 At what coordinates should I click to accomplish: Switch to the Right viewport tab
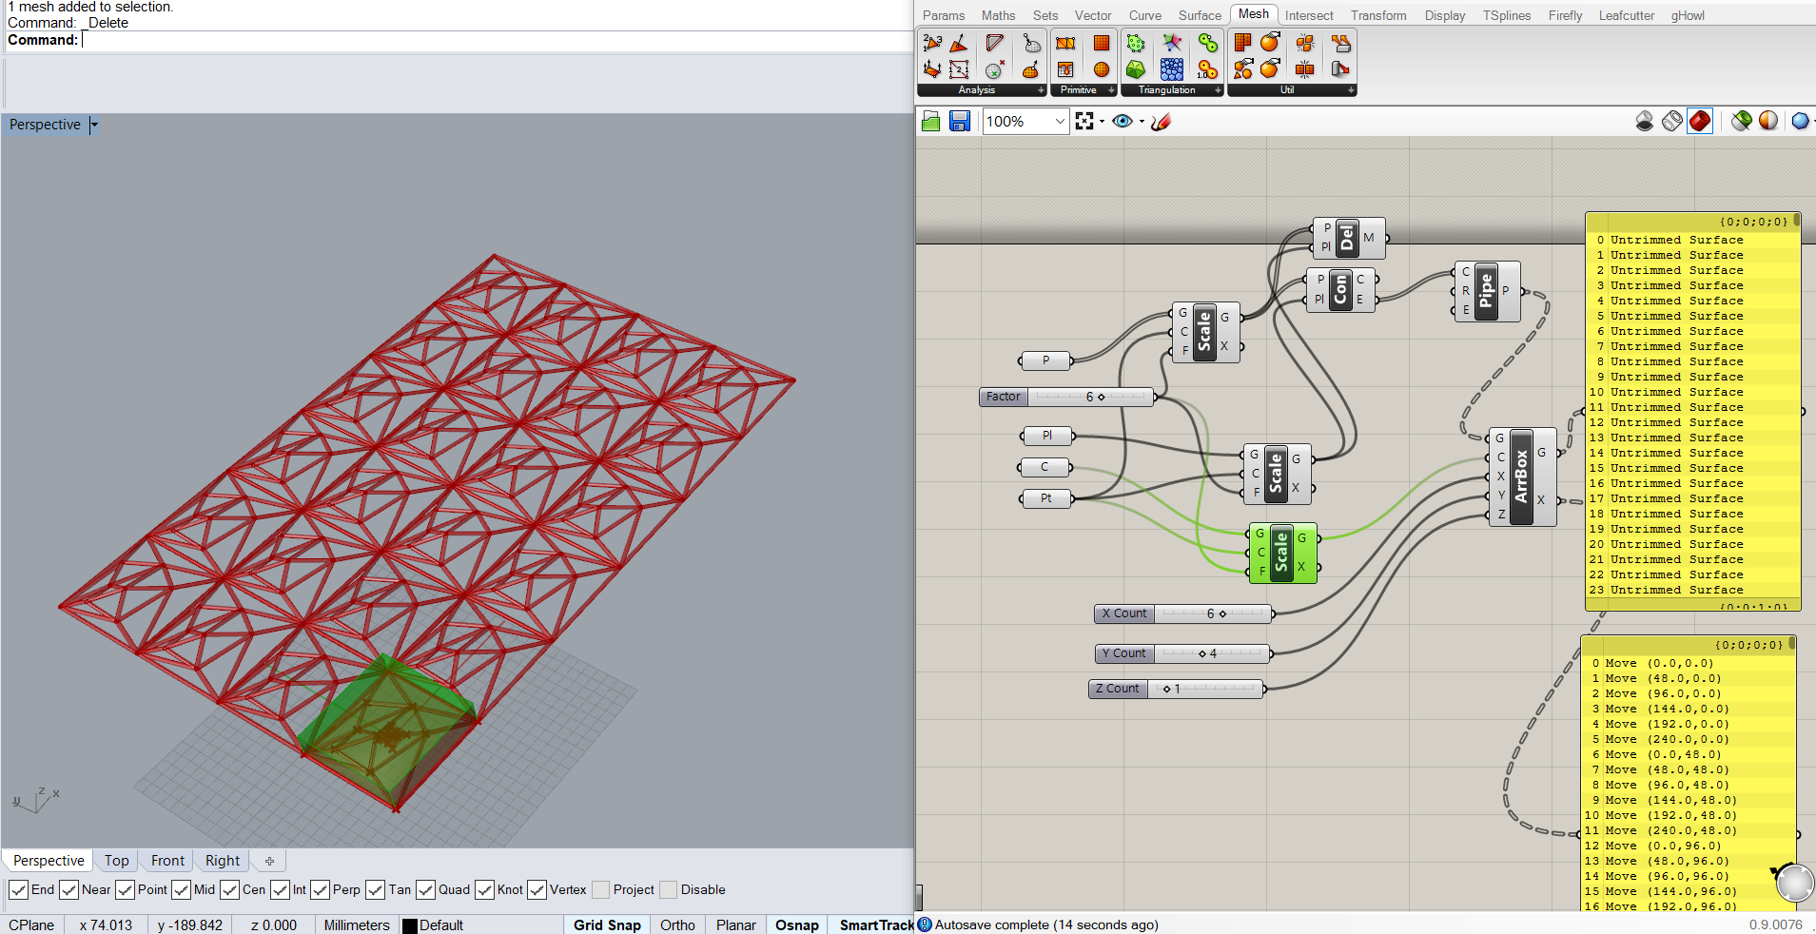223,861
